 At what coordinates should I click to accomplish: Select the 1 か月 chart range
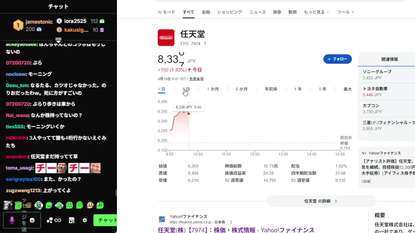[x=213, y=89]
